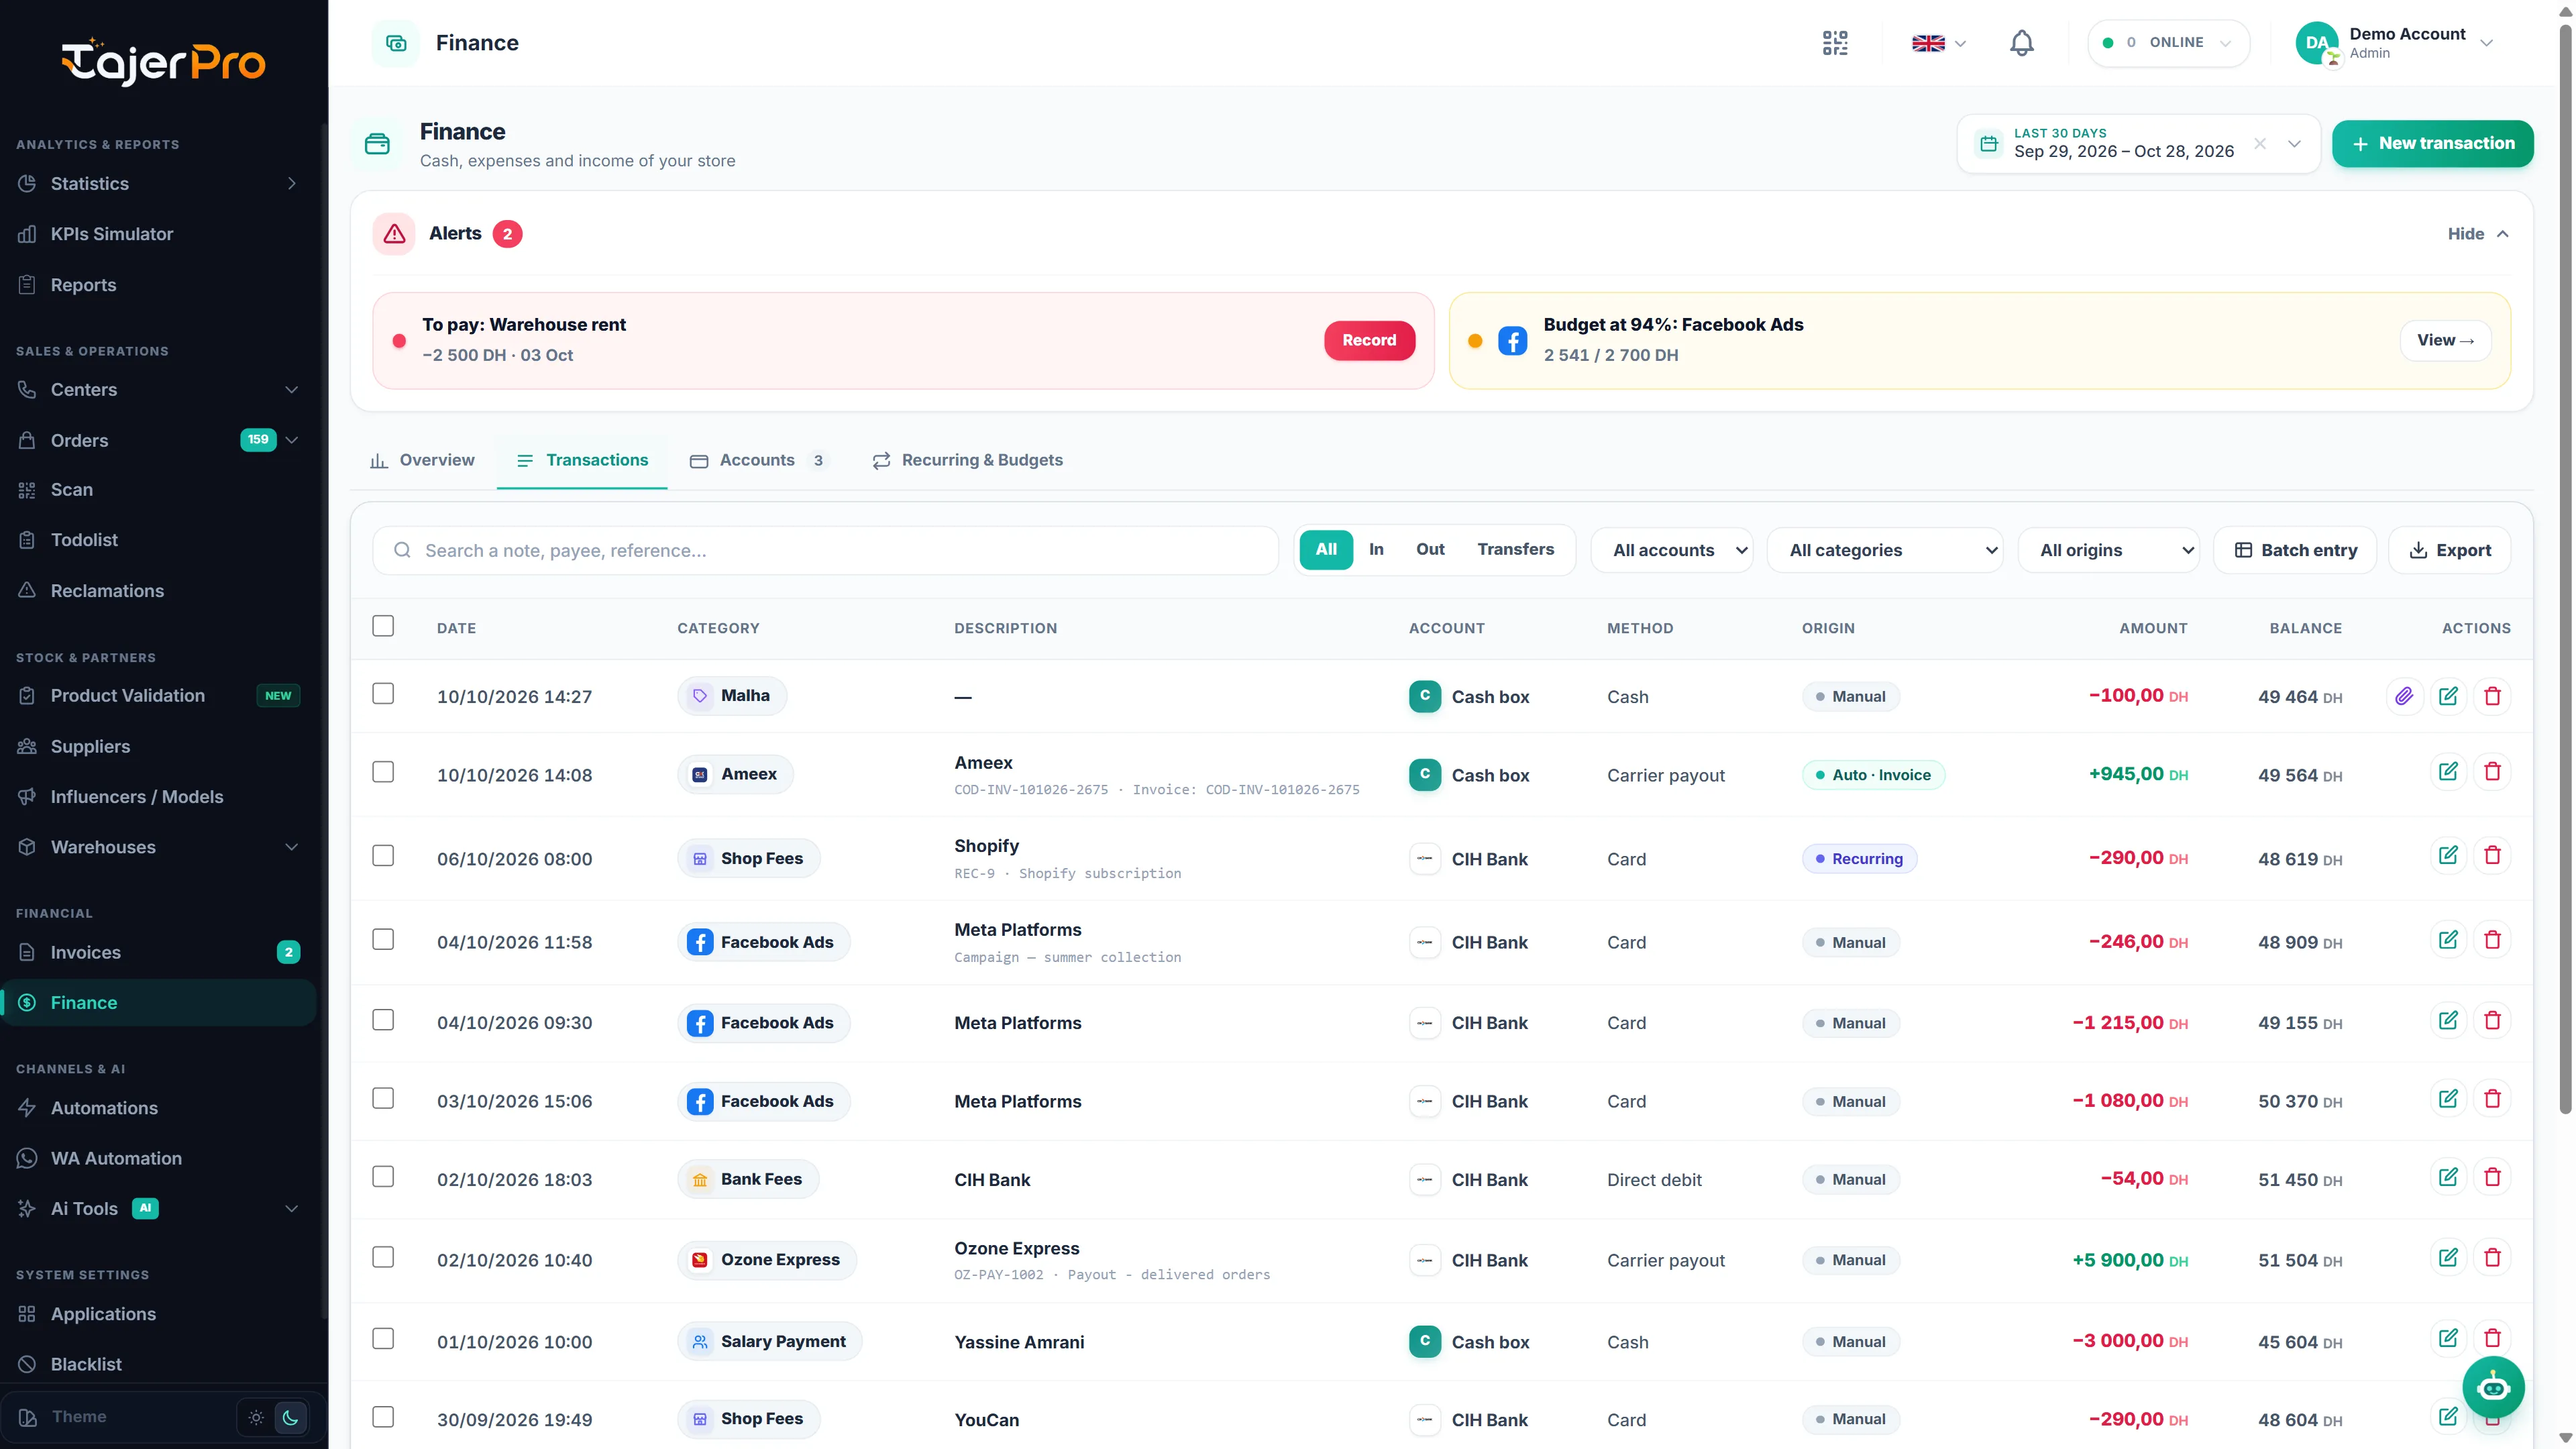The image size is (2576, 1449).
Task: Delete the Yassine Amrani salary transaction
Action: click(x=2492, y=1339)
